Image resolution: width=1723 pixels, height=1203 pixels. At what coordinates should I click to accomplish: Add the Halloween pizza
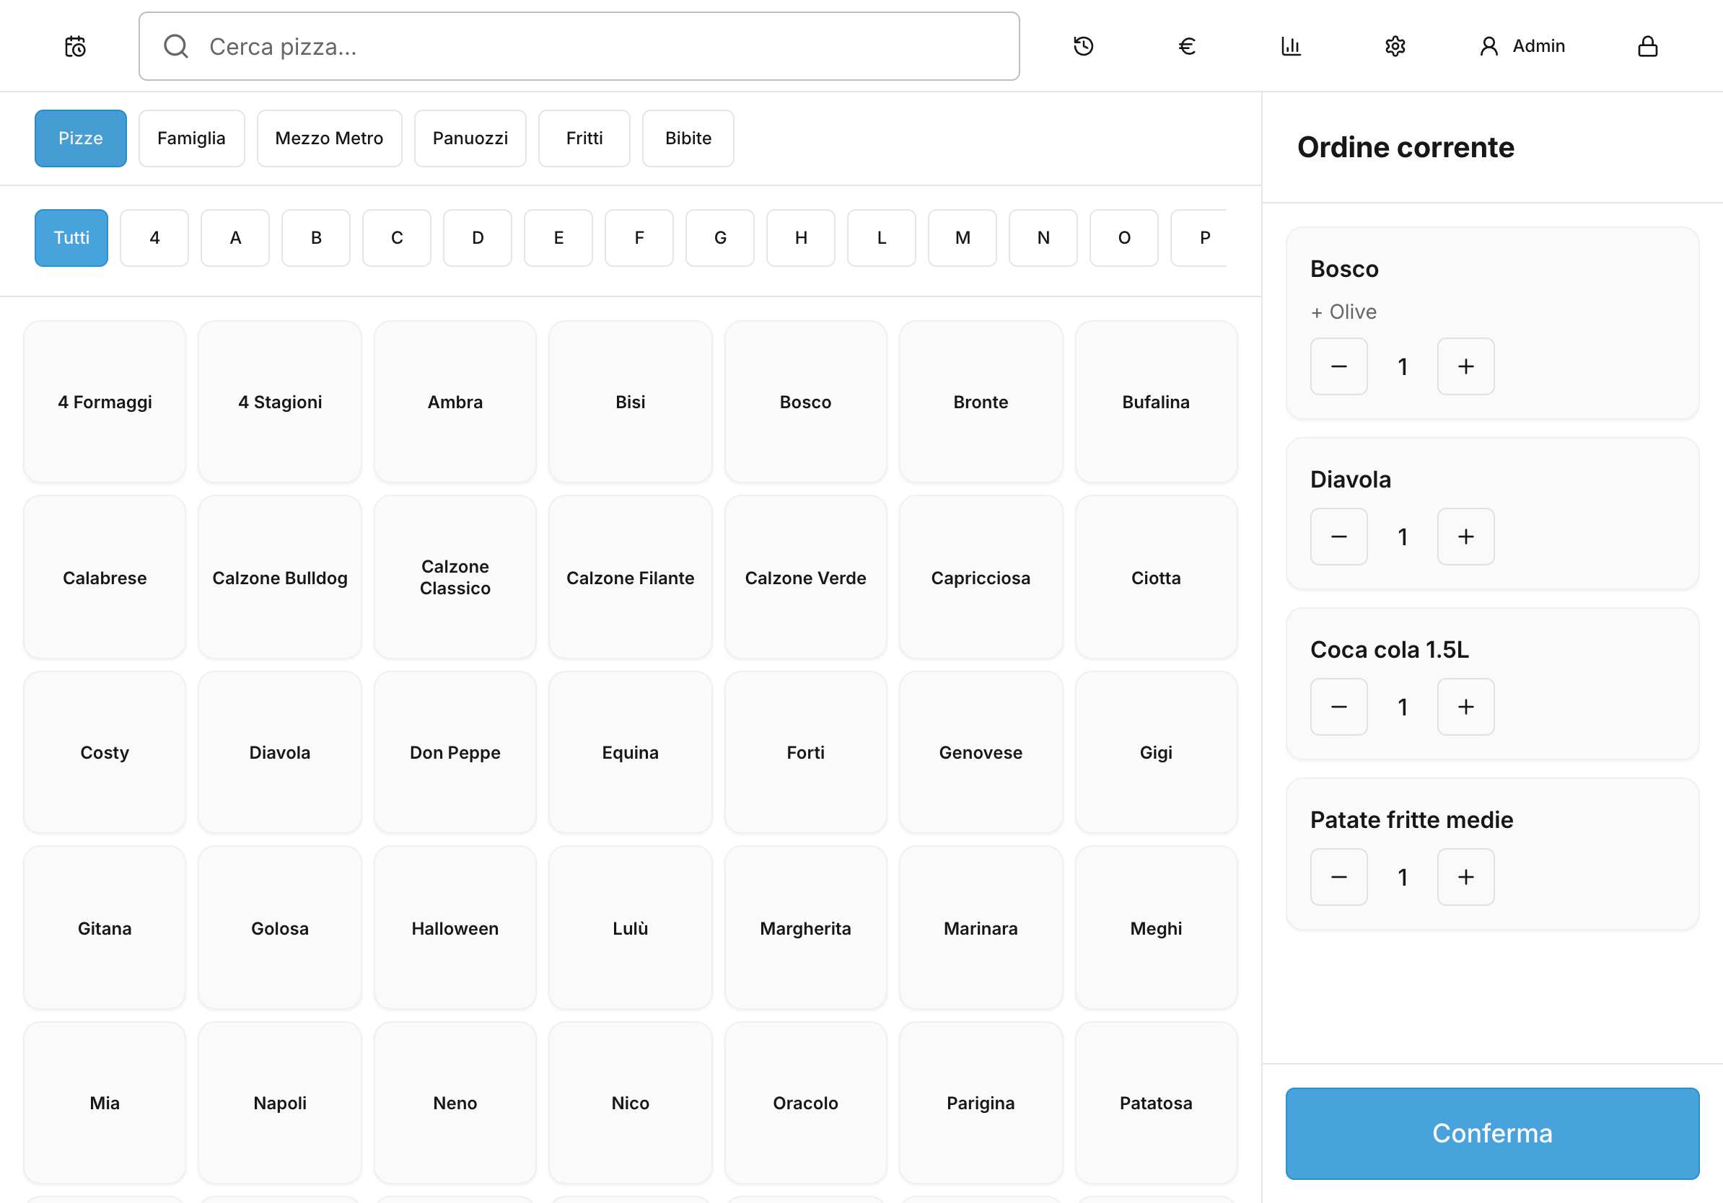(x=455, y=928)
